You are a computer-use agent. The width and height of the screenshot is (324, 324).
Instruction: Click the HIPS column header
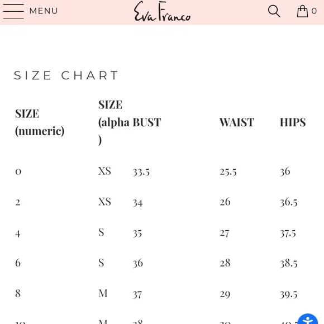click(x=293, y=122)
